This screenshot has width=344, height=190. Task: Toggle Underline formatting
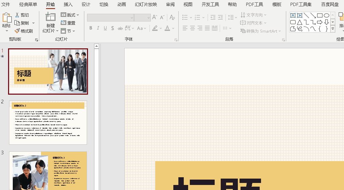point(105,28)
